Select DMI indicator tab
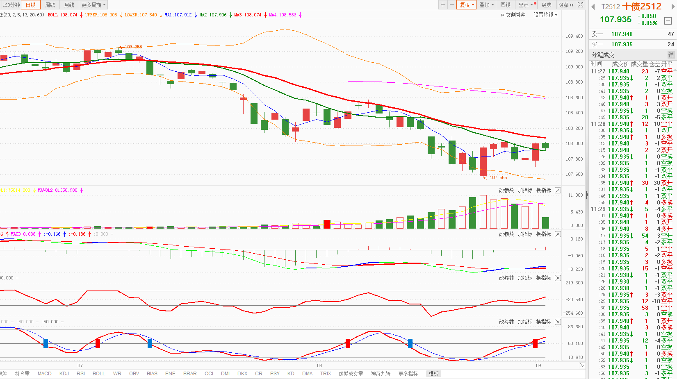Screen dimensions: 677x379 coord(225,374)
